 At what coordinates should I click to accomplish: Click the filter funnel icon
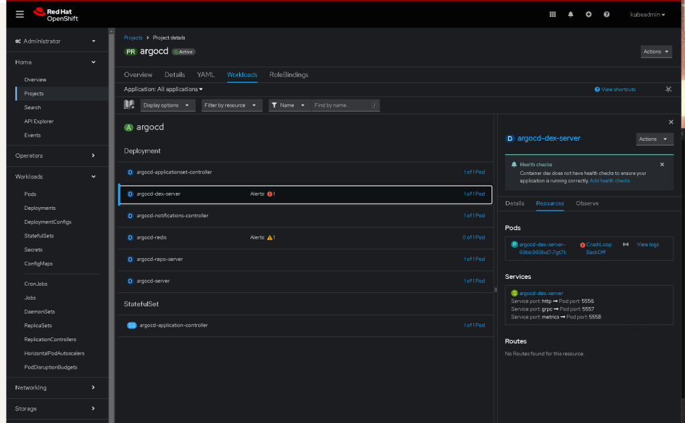click(274, 105)
